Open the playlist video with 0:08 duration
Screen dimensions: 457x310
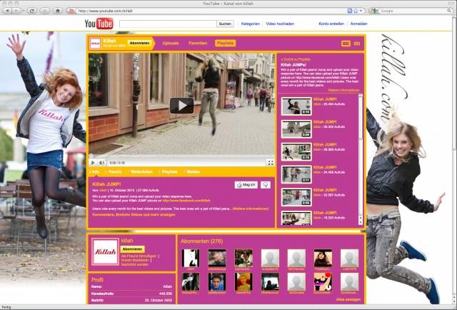coord(296,197)
